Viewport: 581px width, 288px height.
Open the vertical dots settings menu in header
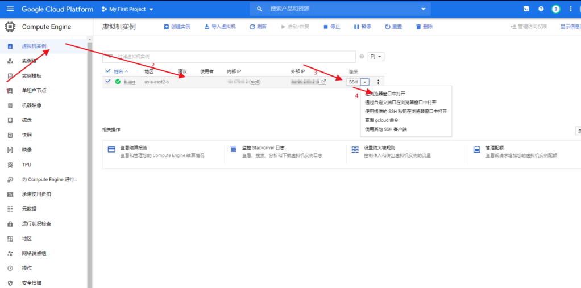[x=571, y=9]
